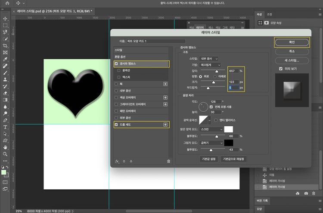Click the white highlight mode color swatch
323x213 pixels.
pos(228,129)
